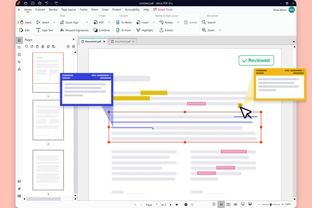The height and width of the screenshot is (208, 312).
Task: Start the Edit tool
Action: [24, 30]
